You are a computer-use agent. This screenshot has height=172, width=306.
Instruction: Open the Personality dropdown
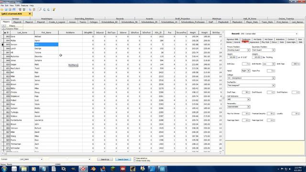point(249,107)
